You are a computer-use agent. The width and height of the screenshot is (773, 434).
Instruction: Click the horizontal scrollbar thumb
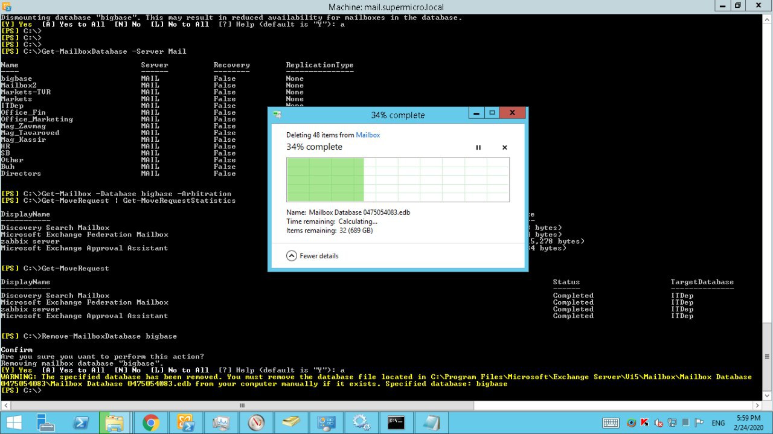(x=242, y=405)
